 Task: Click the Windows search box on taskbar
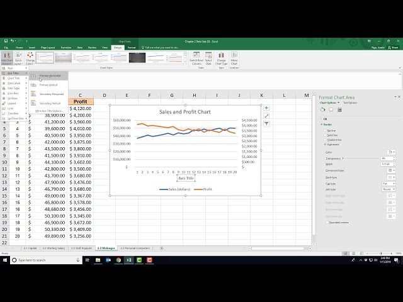46,260
